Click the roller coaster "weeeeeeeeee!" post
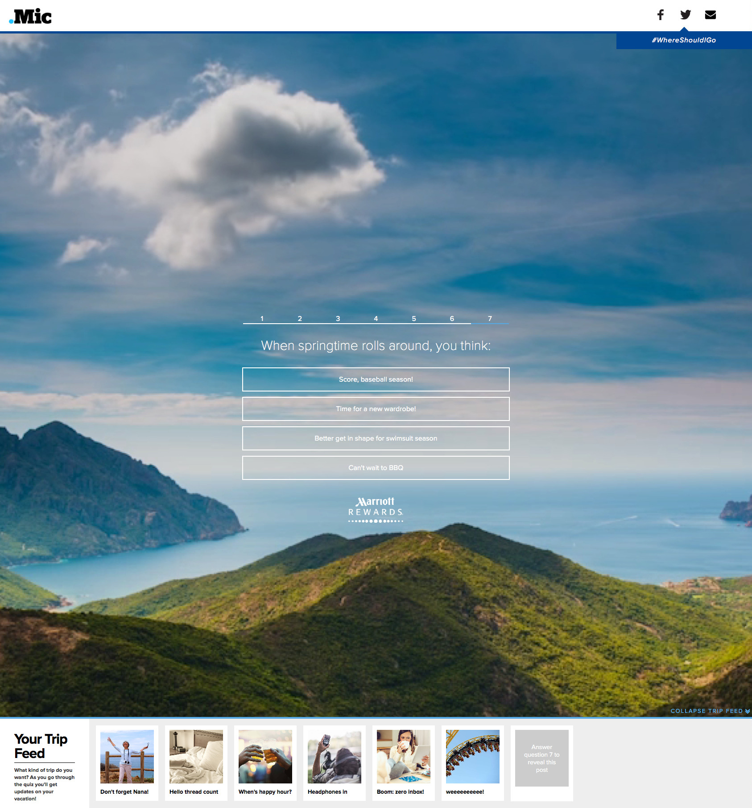The height and width of the screenshot is (808, 752). tap(473, 757)
